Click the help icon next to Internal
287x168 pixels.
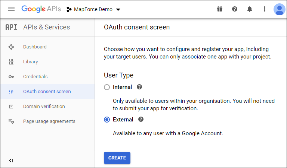click(139, 87)
